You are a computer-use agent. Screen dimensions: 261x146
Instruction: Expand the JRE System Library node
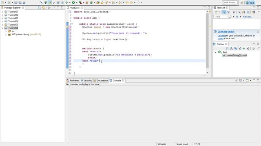coord(6,34)
